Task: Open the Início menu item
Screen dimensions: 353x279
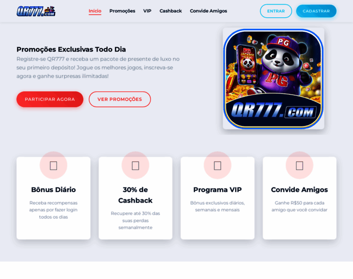Action: (x=95, y=11)
